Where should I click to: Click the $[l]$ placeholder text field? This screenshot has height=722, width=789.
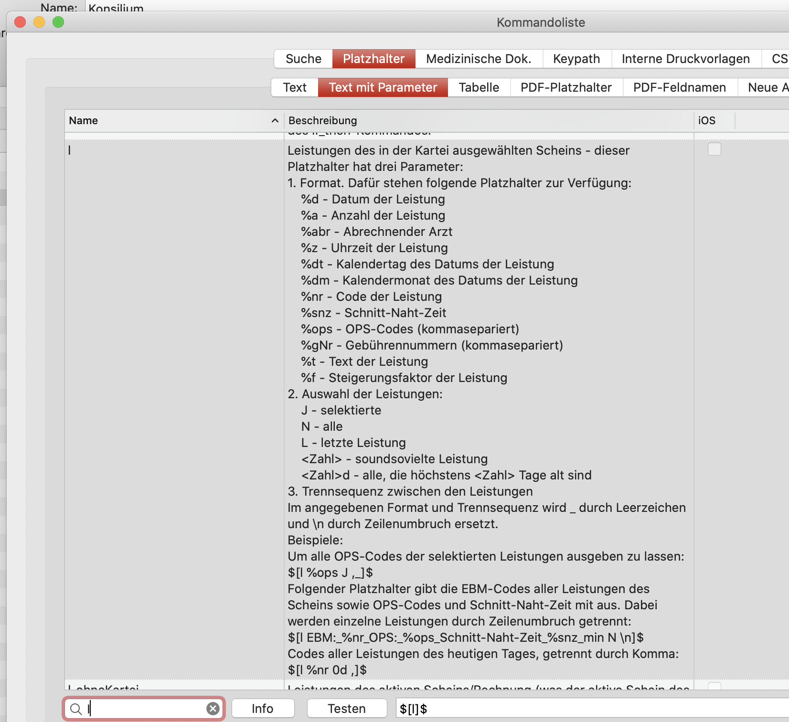point(592,709)
